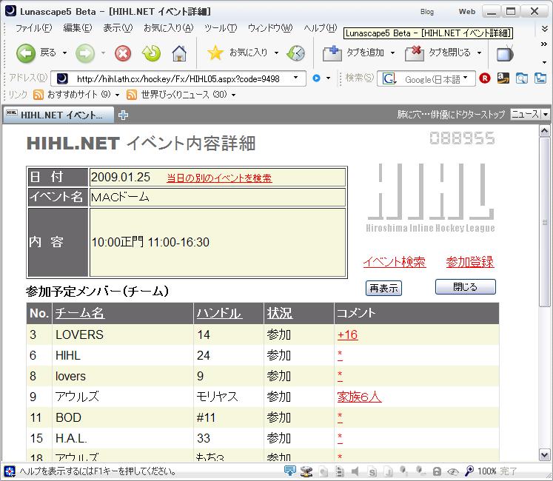This screenshot has width=553, height=481.
Task: Open the ツール(T) menu
Action: [220, 28]
